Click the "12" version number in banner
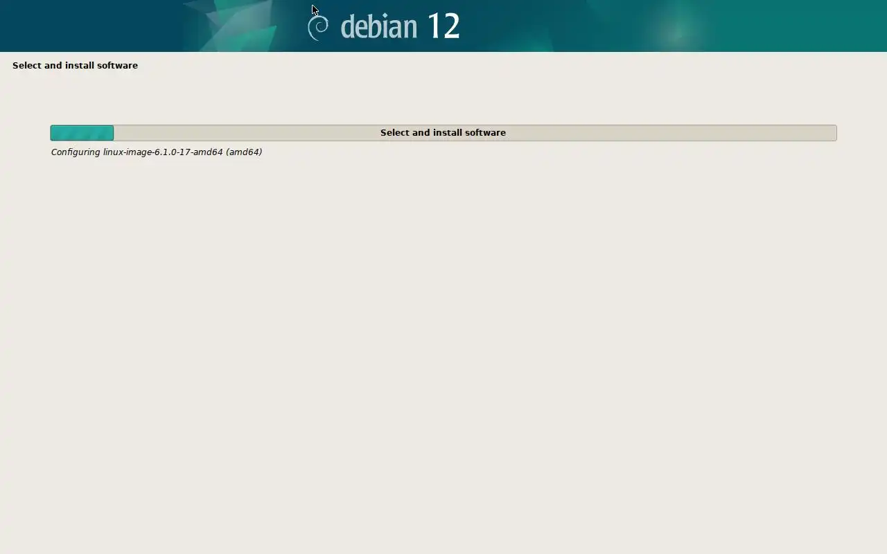Image resolution: width=887 pixels, height=554 pixels. 443,26
